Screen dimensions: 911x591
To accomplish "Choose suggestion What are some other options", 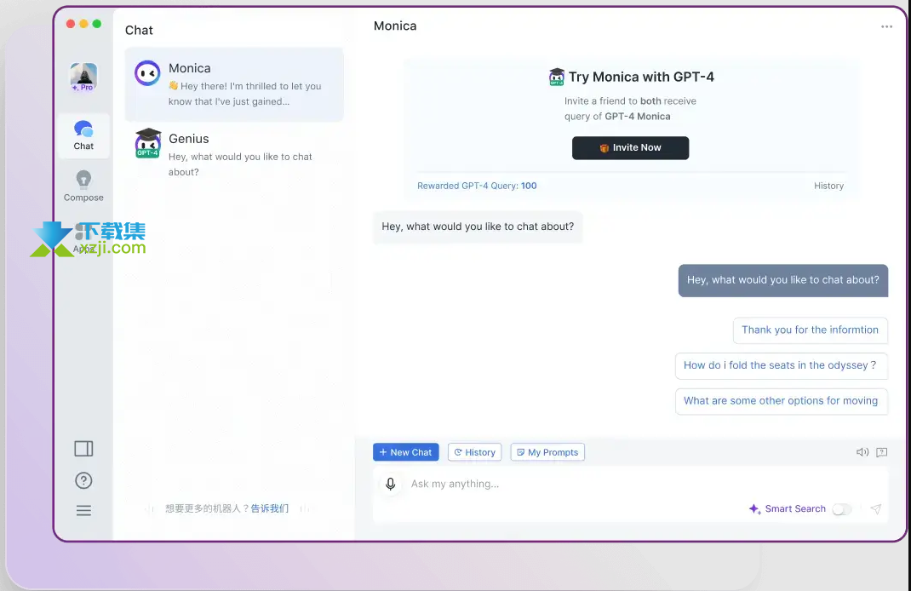I will coord(781,401).
